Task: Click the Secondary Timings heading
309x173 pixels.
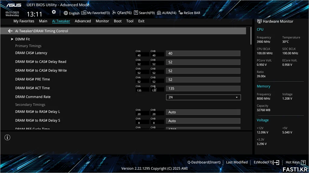Action: tap(30, 105)
